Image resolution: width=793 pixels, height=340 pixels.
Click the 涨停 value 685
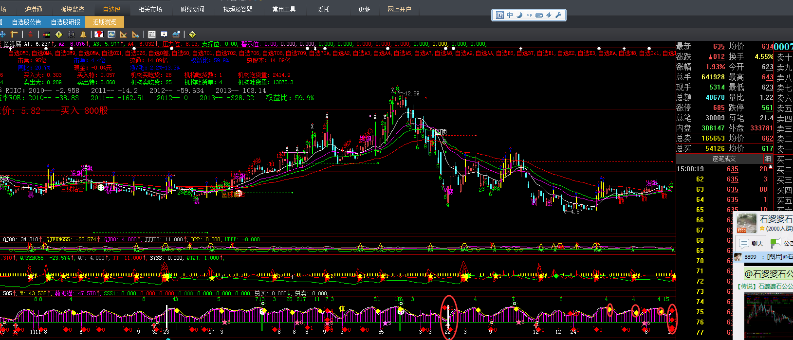click(719, 107)
